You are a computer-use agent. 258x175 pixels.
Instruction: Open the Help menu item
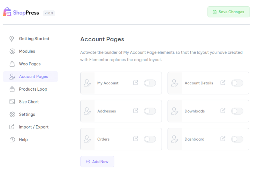coord(30,140)
